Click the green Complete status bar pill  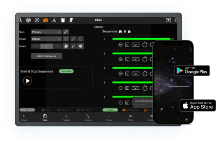pos(110,110)
